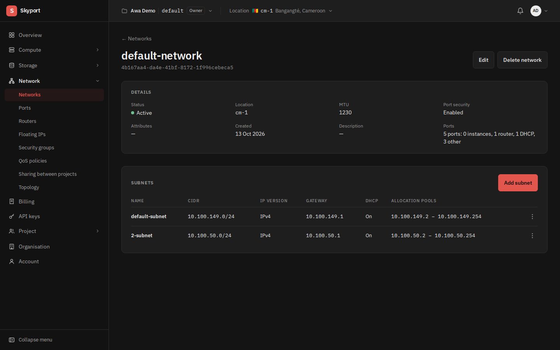The width and height of the screenshot is (560, 350).
Task: Click the AD user avatar
Action: click(535, 11)
